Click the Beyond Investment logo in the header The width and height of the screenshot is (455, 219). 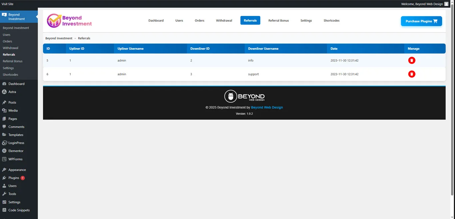pyautogui.click(x=69, y=21)
